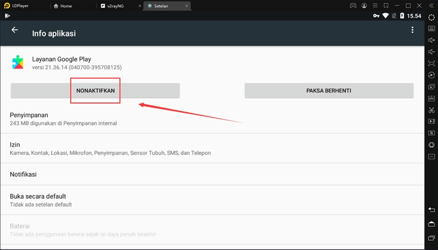Open the LDPlayer user account icon
438x250 pixels.
point(364,5)
